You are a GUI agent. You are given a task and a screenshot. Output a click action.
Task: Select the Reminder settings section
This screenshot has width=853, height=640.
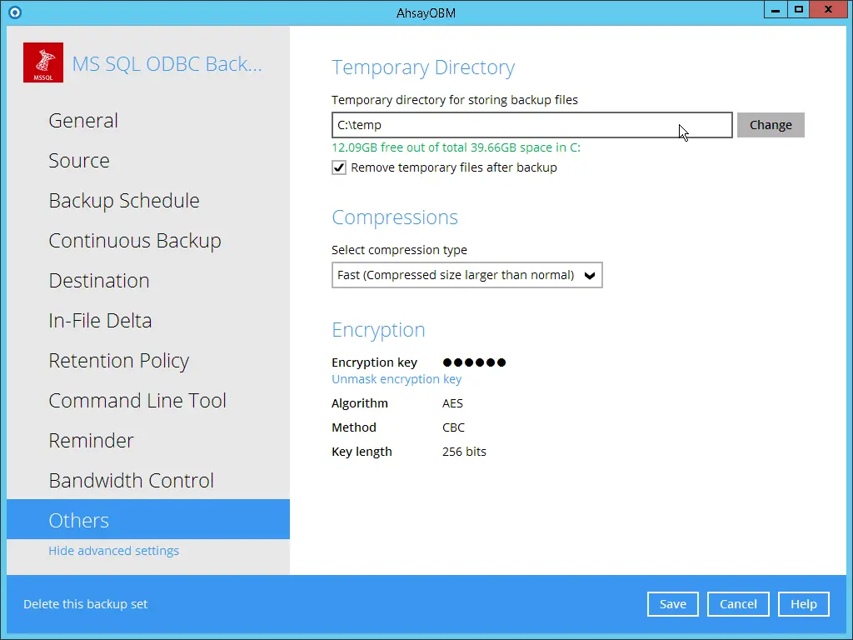(x=92, y=440)
